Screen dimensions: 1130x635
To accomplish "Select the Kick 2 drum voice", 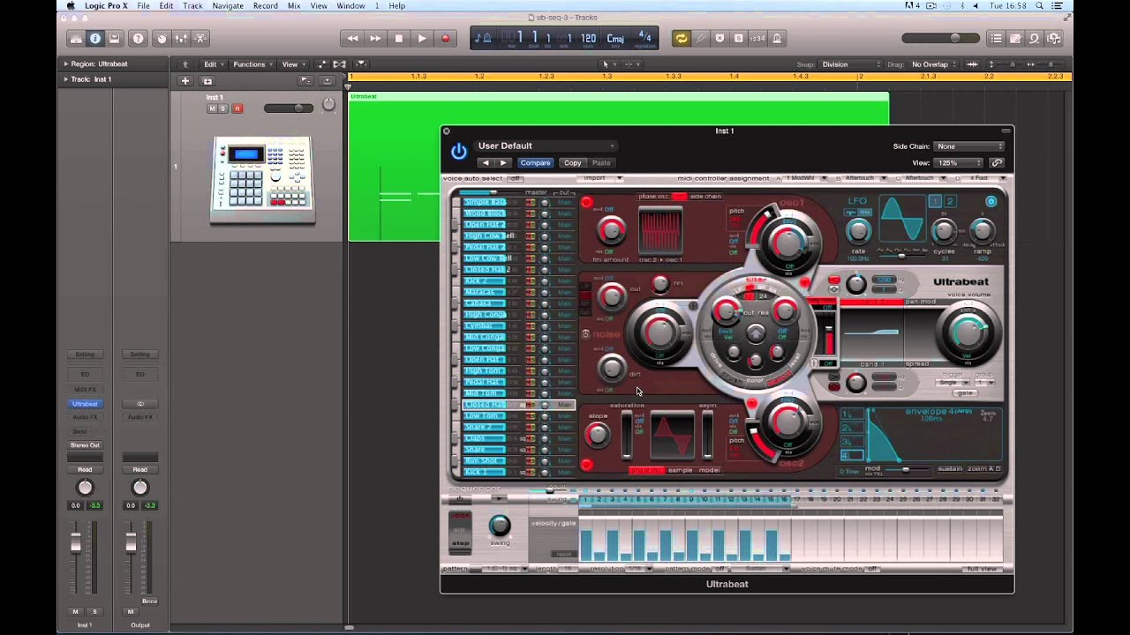I will pos(485,280).
